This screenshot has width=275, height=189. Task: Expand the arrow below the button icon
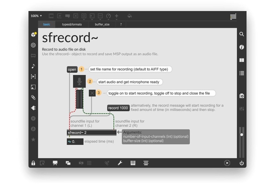click(x=84, y=20)
